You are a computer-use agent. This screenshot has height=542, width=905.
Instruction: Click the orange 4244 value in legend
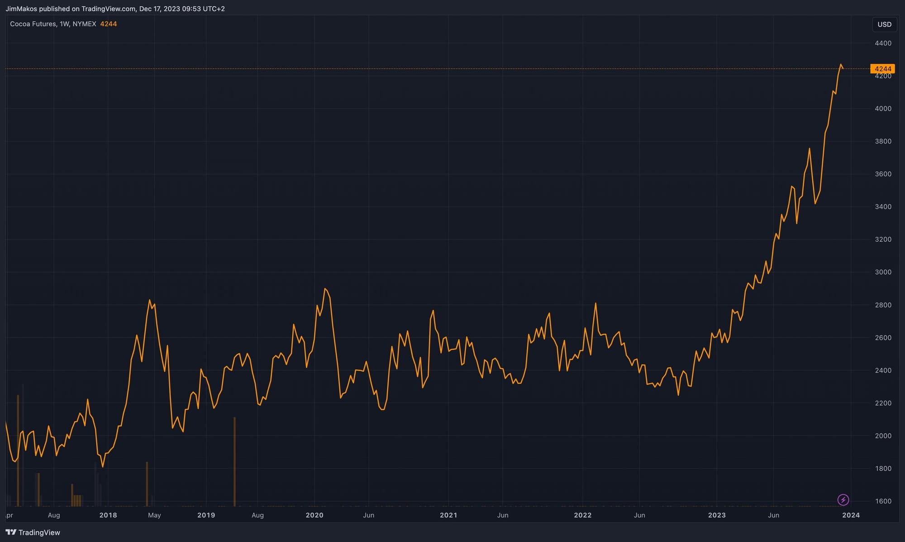109,24
